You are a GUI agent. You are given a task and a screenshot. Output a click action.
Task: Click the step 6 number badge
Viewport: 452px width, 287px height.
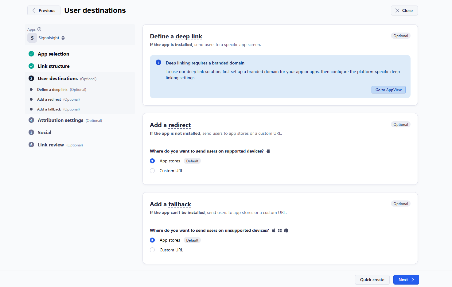coord(31,145)
